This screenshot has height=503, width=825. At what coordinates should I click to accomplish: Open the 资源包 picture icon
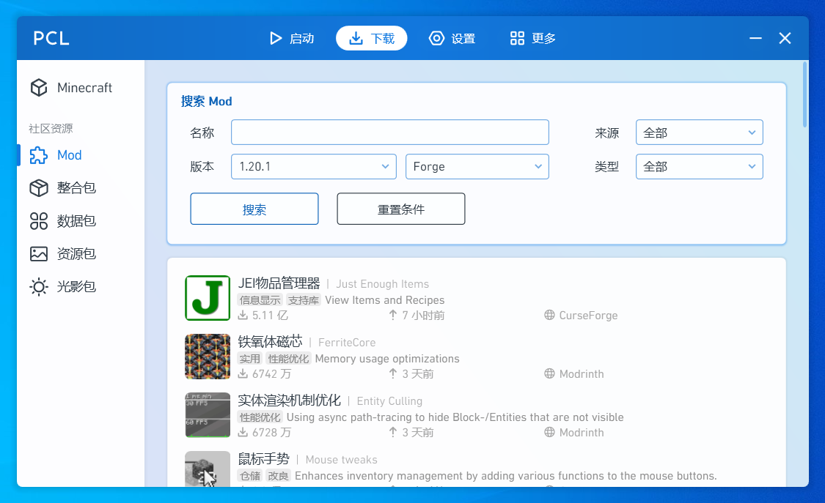(x=38, y=254)
